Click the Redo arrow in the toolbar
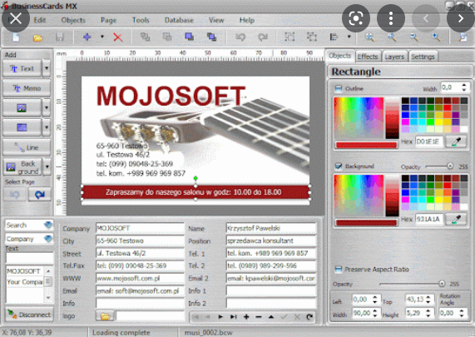Screen dimensions: 475x337 pos(263,37)
